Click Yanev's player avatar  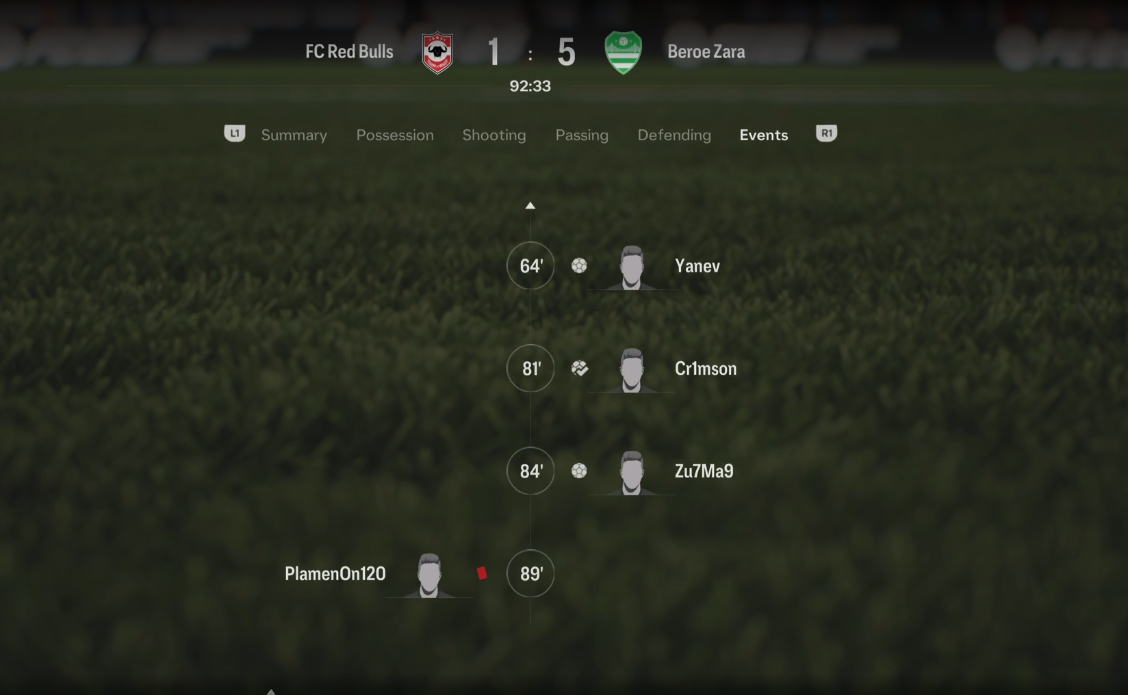point(631,267)
